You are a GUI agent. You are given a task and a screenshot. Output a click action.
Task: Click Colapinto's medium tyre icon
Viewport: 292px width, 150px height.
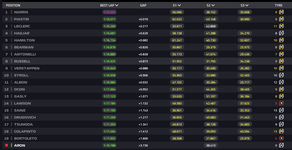point(281,131)
